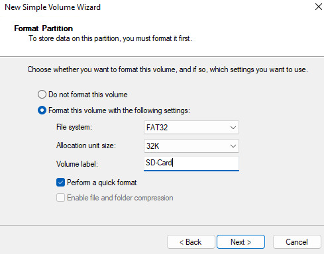
Task: Open the Allocation unit size dropdown arrow
Action: click(x=233, y=146)
